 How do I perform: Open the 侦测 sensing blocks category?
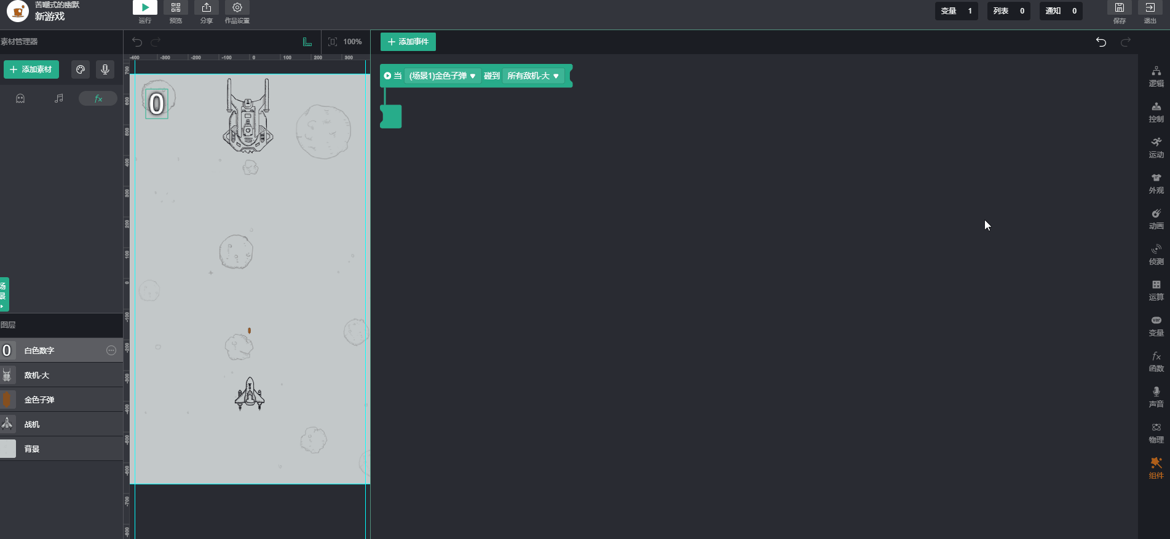click(x=1156, y=255)
